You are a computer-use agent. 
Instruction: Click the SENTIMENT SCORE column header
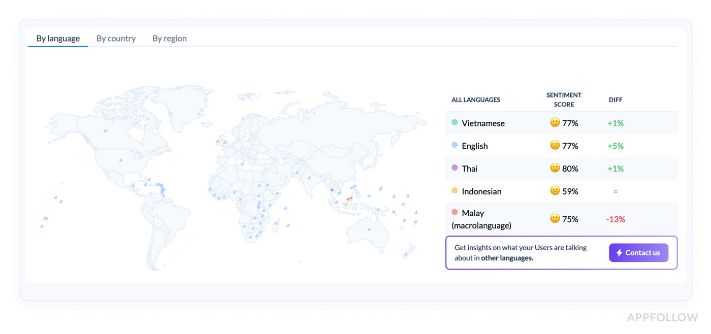pyautogui.click(x=564, y=98)
